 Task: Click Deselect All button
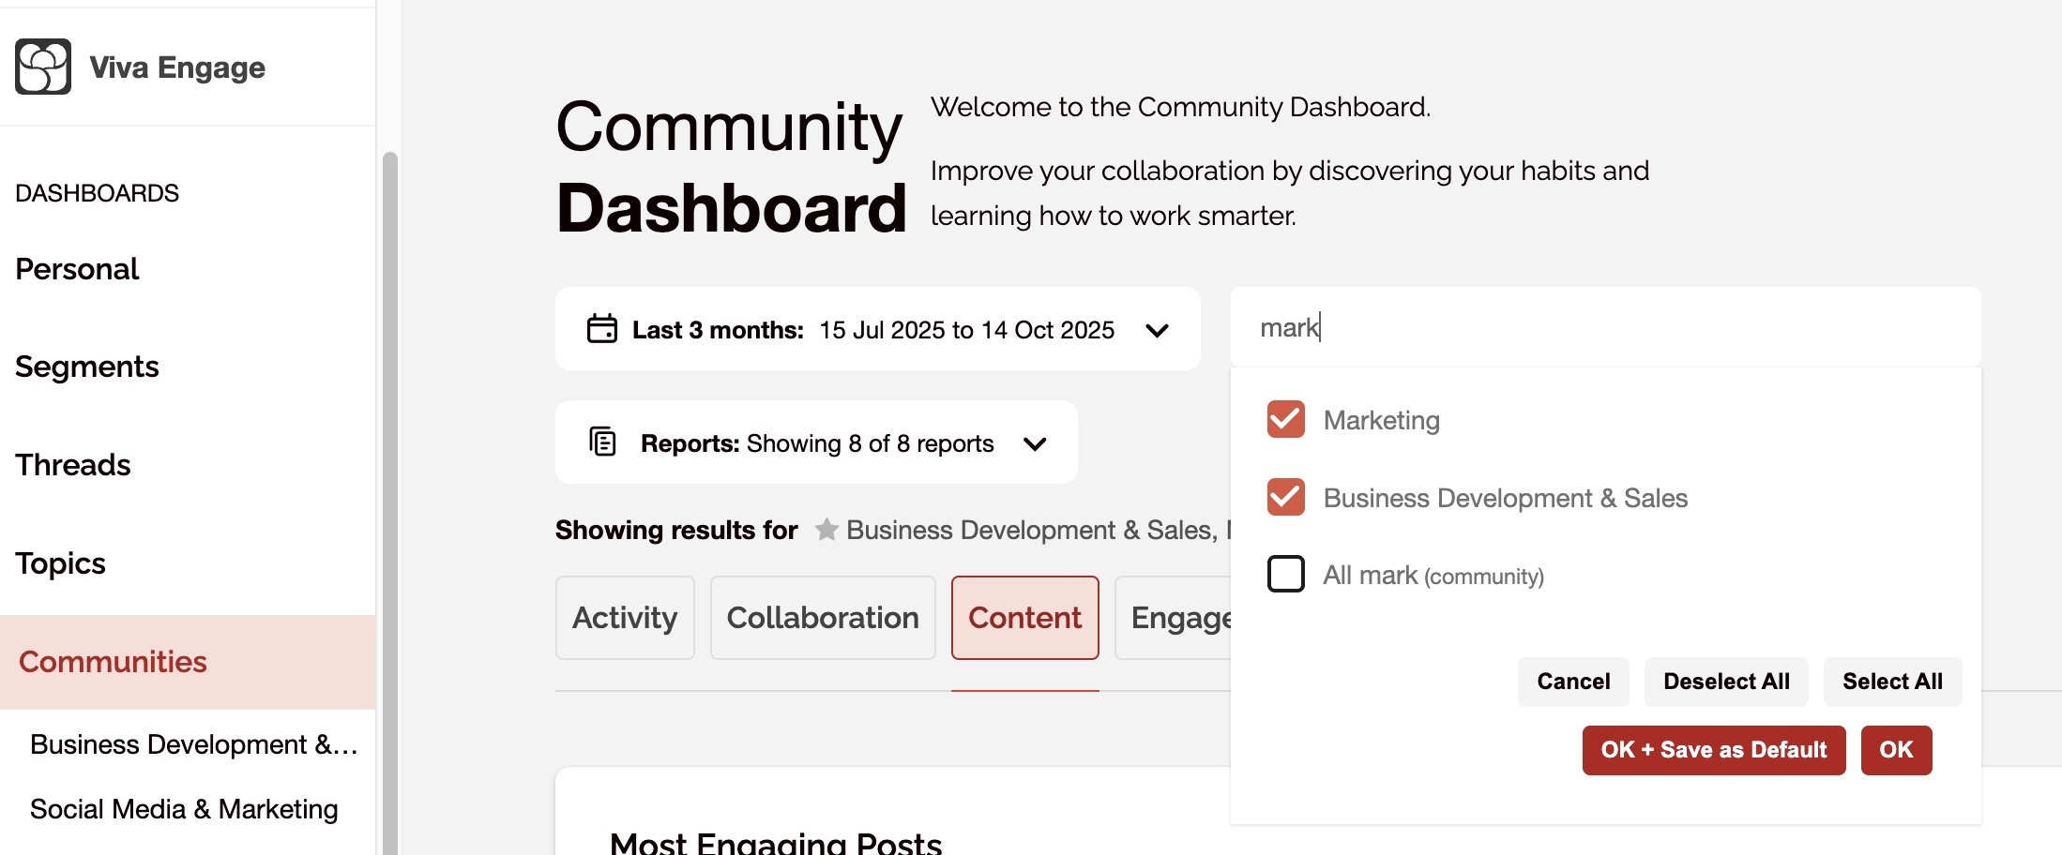coord(1726,682)
